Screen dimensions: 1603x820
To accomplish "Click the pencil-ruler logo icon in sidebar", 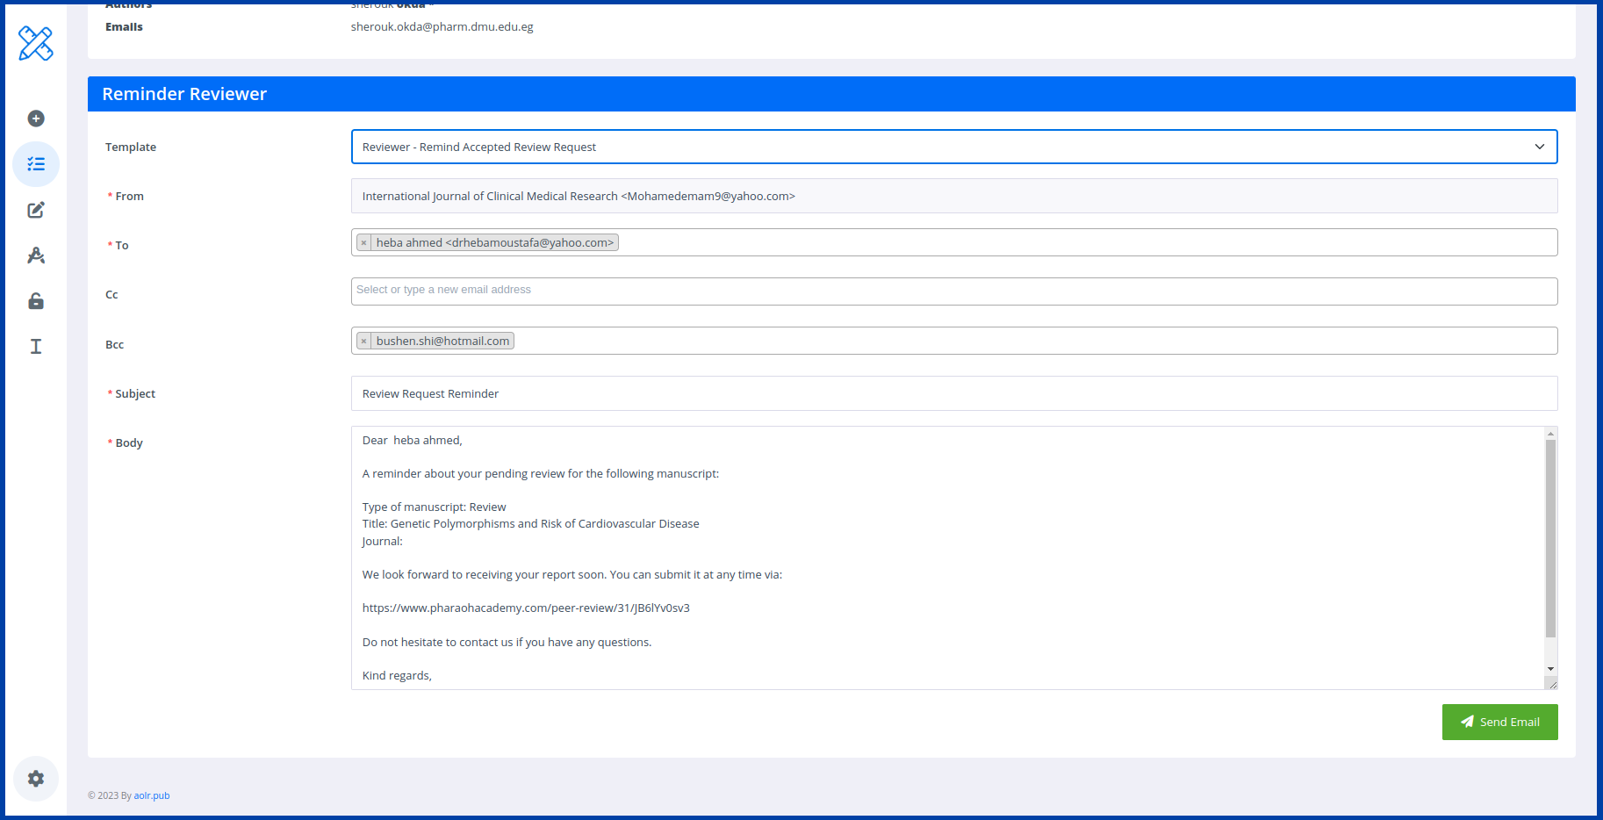I will click(x=36, y=43).
